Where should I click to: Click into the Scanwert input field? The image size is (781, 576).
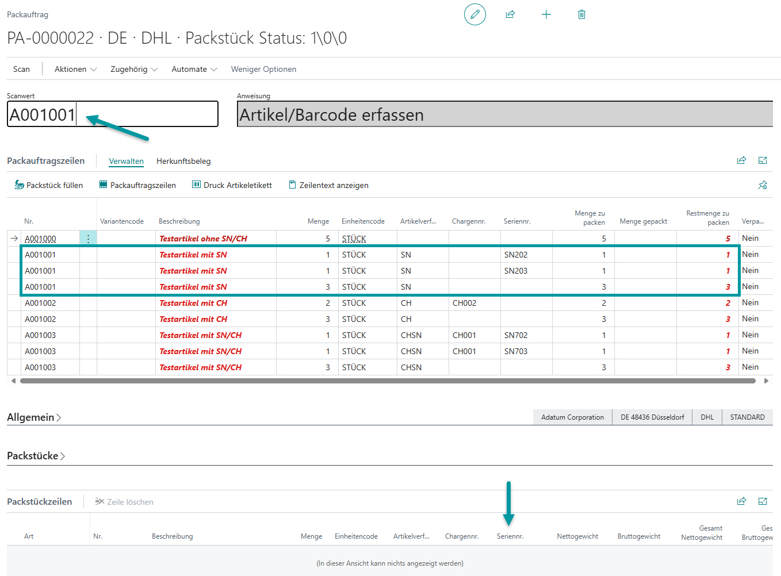tap(144, 114)
